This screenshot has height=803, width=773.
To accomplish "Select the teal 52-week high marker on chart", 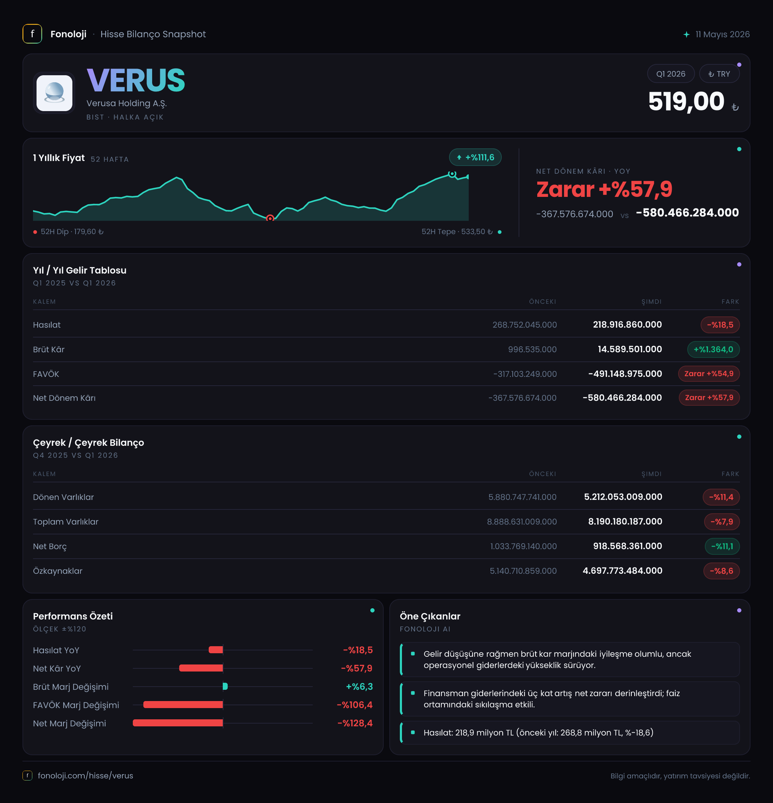I will point(452,174).
